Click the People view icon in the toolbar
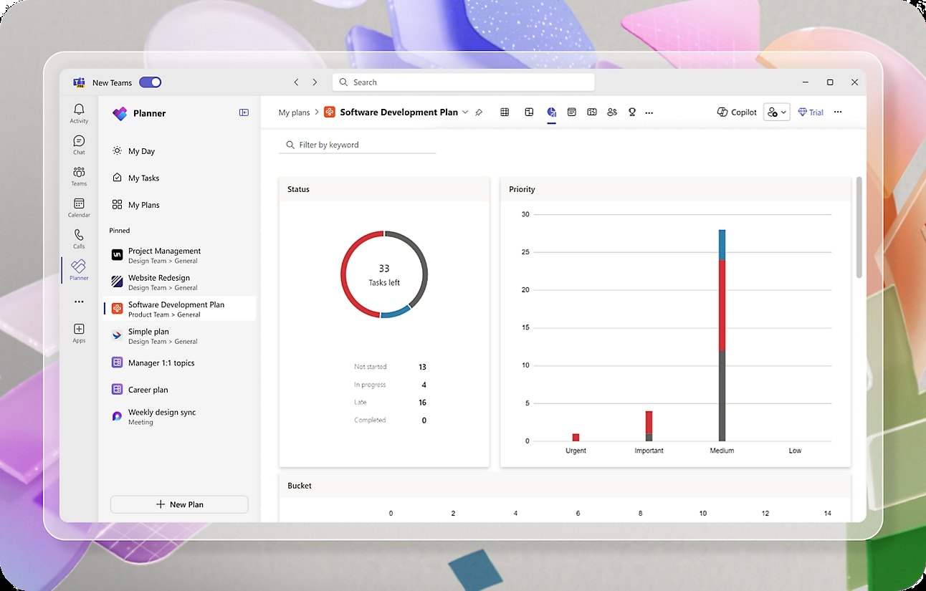Image resolution: width=926 pixels, height=591 pixels. point(611,112)
